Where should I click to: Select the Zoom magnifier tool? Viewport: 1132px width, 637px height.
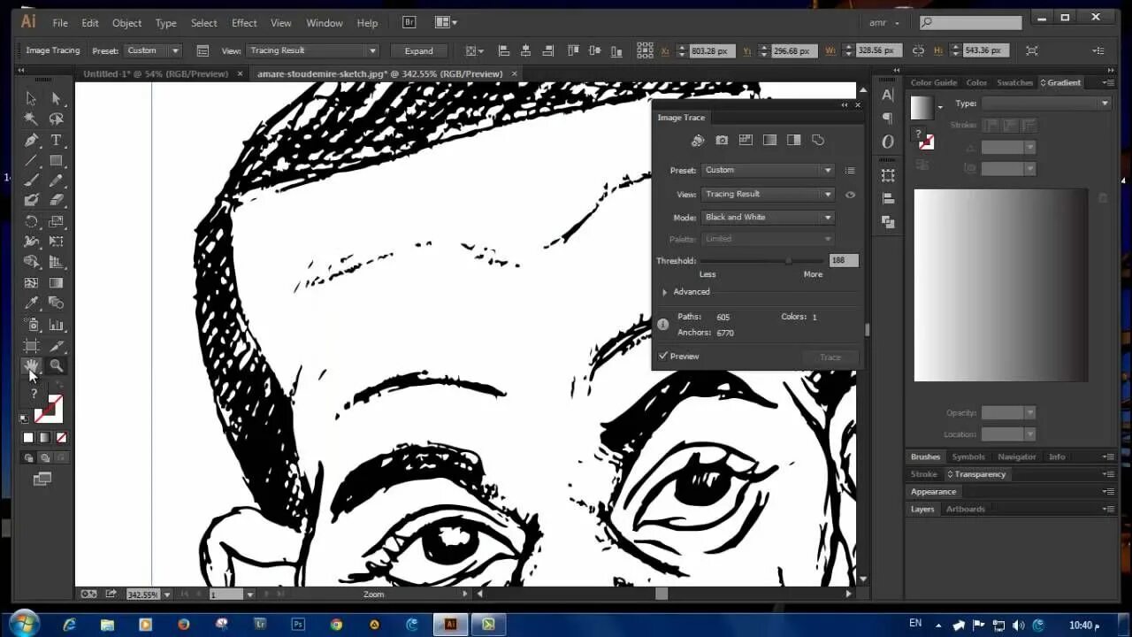click(x=56, y=365)
